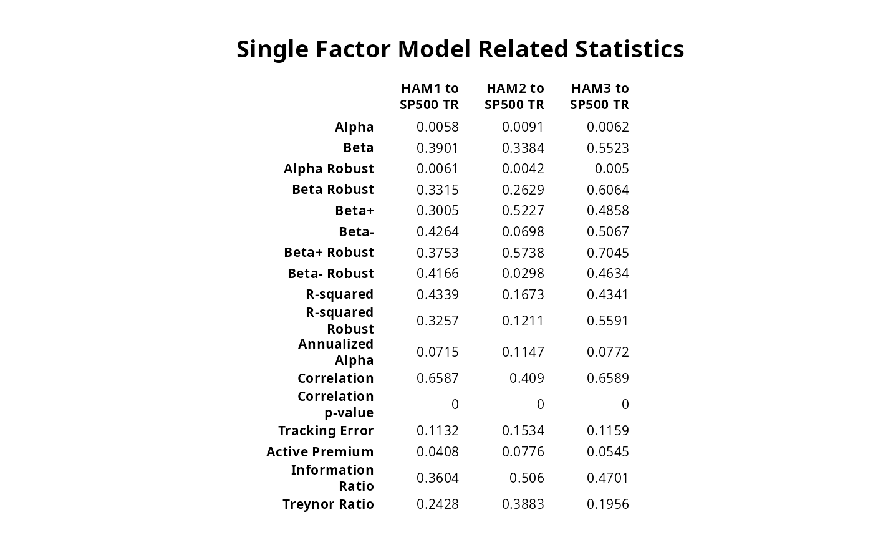The image size is (873, 540).
Task: Click the Treynor Ratio row label
Action: pos(328,504)
